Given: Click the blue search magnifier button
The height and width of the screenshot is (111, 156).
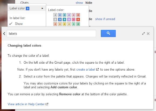Looking at the screenshot, I should tap(108, 33).
